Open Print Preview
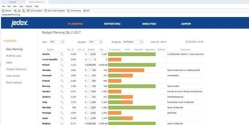 (x=74, y=11)
